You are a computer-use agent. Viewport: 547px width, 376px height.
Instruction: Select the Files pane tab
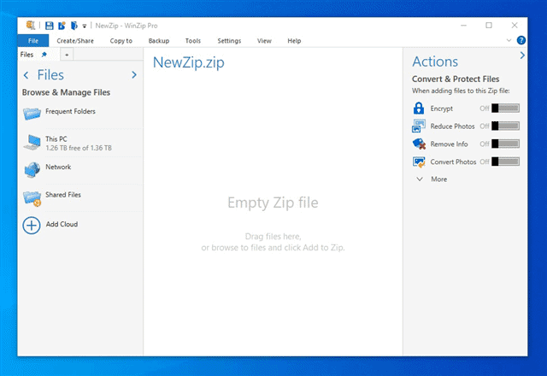point(26,55)
